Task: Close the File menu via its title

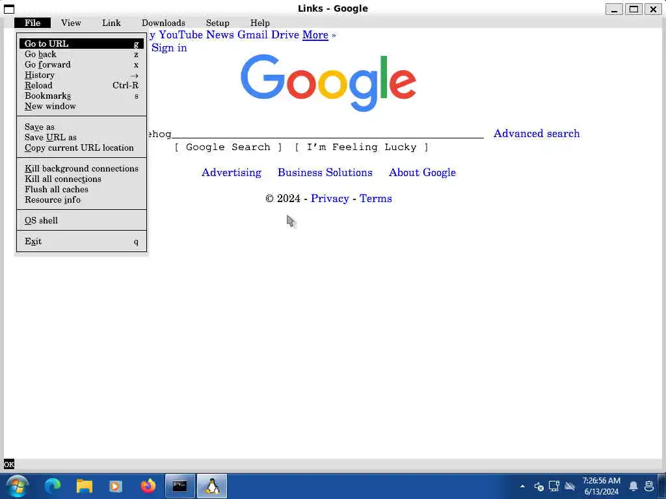Action: click(x=33, y=23)
